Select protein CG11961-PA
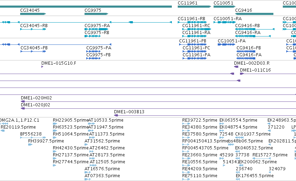Screen dimensions: 296x181 [x=195, y=58]
